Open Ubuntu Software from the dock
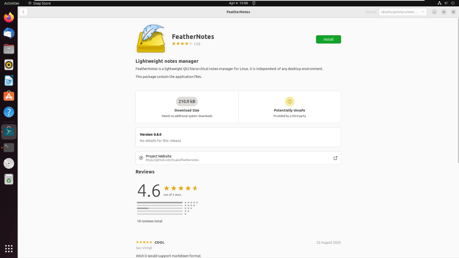The width and height of the screenshot is (459, 258). pyautogui.click(x=9, y=96)
